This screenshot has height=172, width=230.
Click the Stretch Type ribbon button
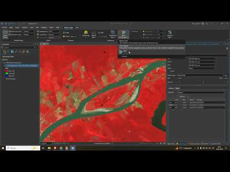[x=94, y=34]
